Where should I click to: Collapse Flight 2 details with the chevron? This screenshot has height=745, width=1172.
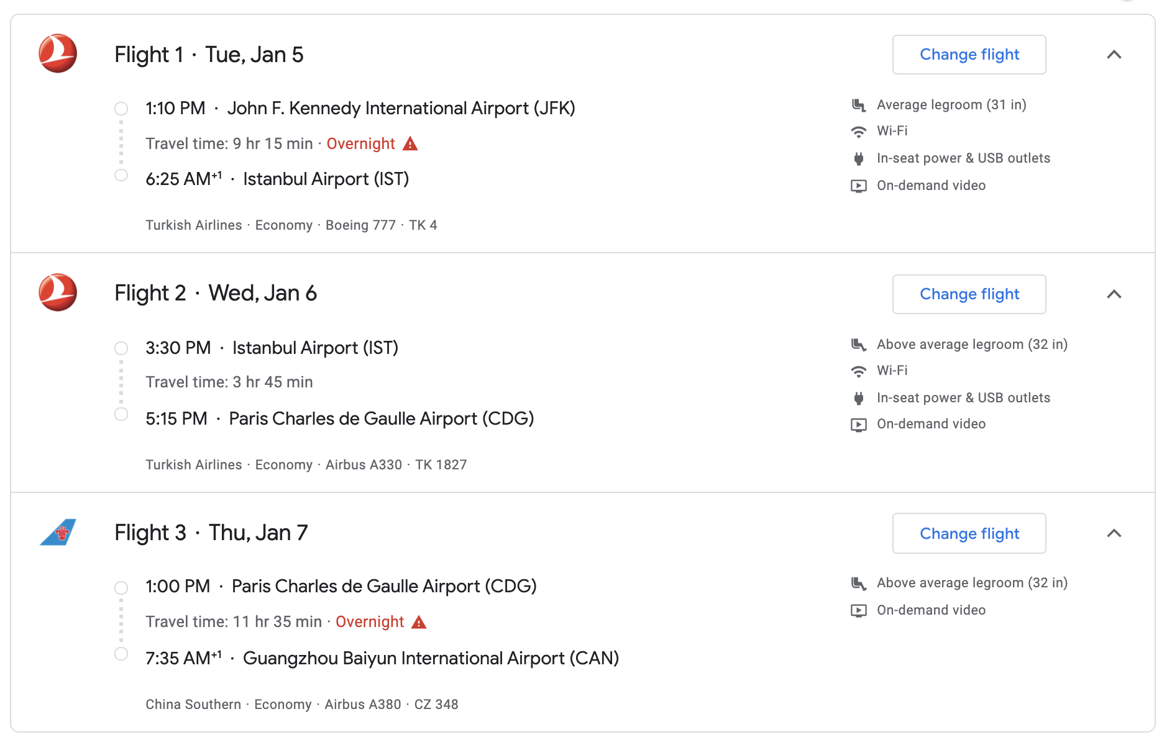1114,294
